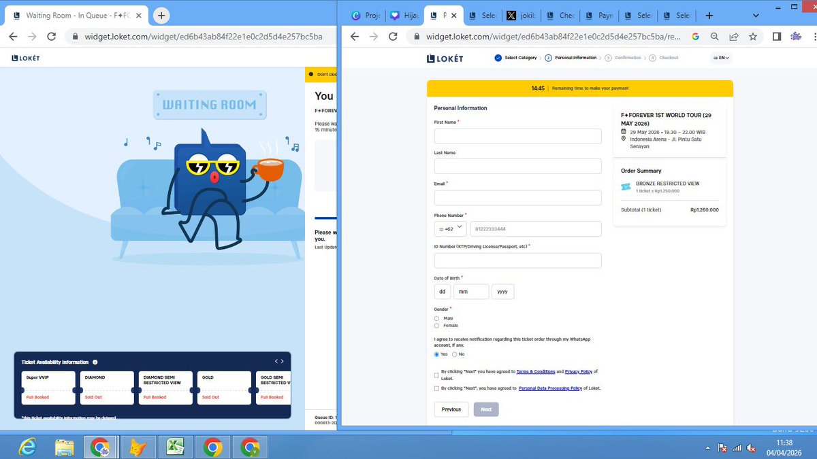Click the network icon in the system tray
The image size is (817, 459).
pyautogui.click(x=737, y=448)
